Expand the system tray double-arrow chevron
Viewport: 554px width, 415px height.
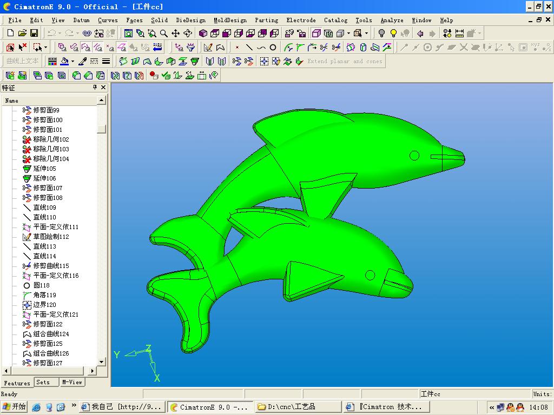click(492, 407)
